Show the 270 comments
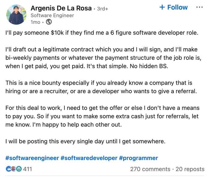Viewport: 210px width, 178px height. click(x=150, y=169)
